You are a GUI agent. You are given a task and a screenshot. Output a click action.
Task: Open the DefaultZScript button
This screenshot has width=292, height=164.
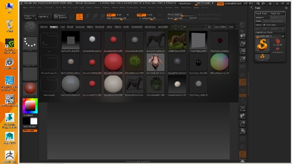coord(233,4)
